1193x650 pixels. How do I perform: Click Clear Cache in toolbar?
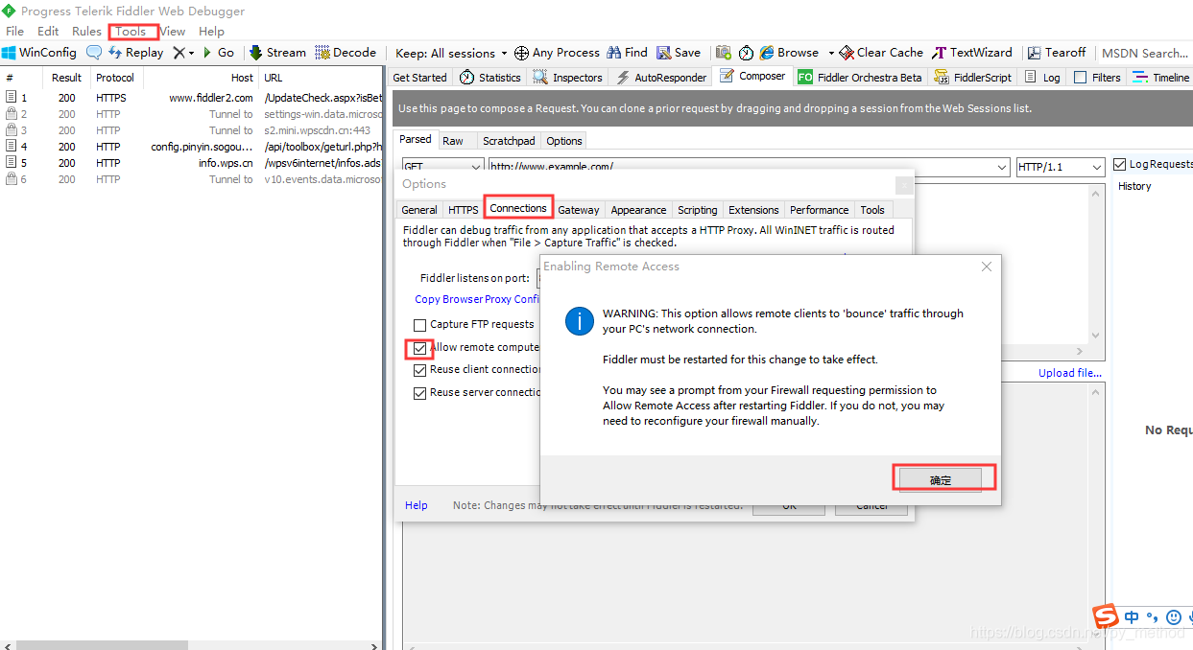(881, 53)
